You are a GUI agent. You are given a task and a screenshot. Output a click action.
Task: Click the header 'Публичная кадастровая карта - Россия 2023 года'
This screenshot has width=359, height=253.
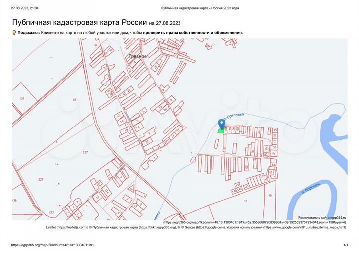199,8
